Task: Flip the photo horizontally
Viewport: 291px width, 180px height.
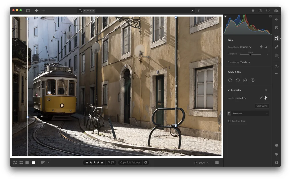Action: (x=245, y=80)
